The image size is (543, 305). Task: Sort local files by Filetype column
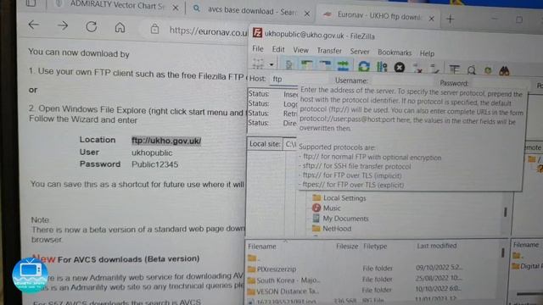pos(375,247)
